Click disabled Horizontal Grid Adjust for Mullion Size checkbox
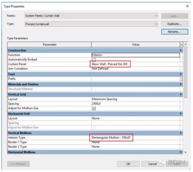The height and width of the screenshot is (172, 193). (94, 128)
